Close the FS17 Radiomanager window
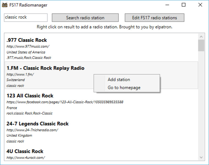Viewport: 209px width, 165px height. coord(200,5)
